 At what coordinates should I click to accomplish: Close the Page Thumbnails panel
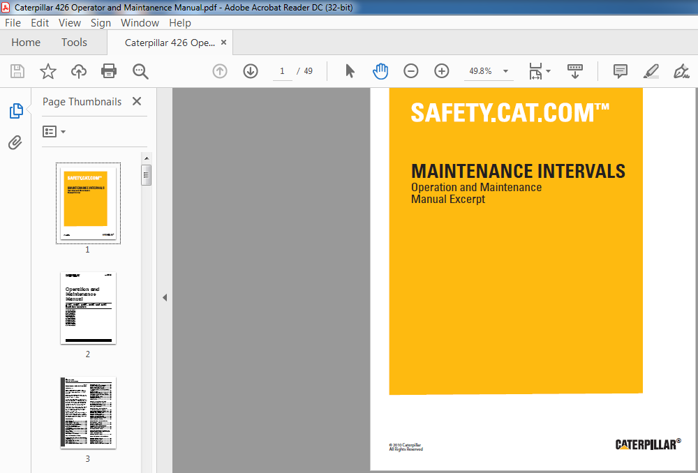coord(137,101)
